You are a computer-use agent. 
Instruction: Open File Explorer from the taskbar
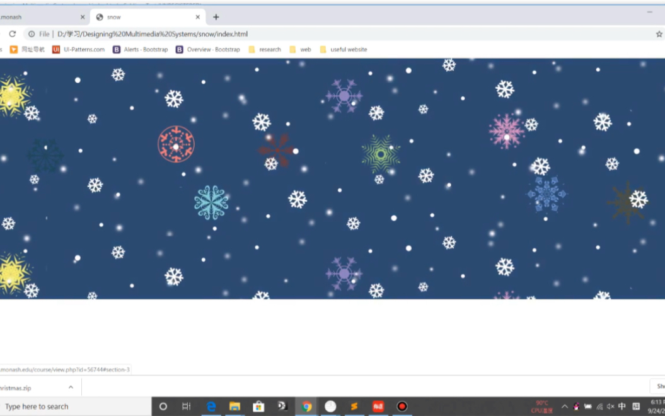pos(235,407)
